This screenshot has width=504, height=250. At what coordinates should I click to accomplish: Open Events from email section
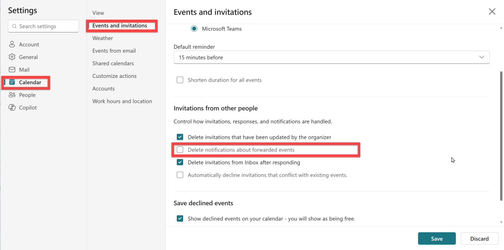[114, 51]
